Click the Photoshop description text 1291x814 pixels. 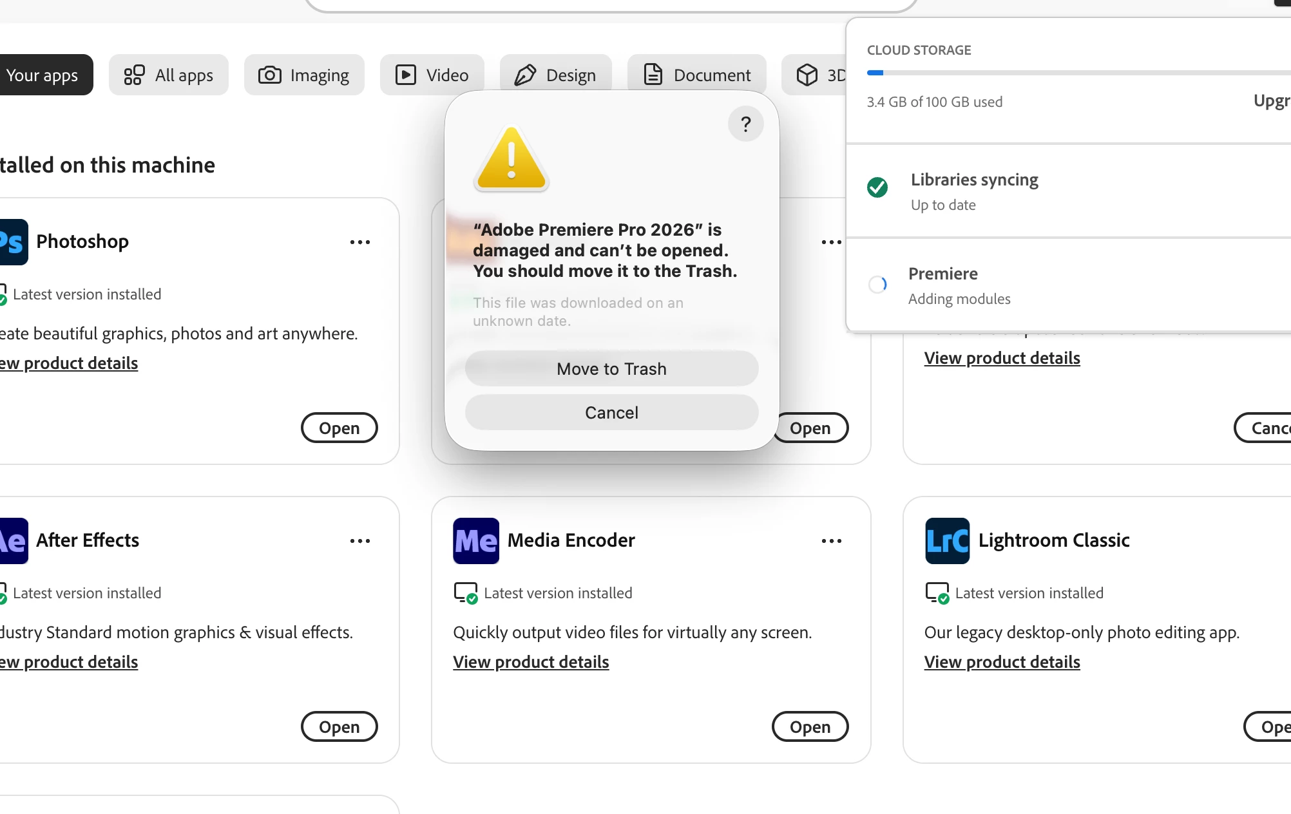[179, 334]
